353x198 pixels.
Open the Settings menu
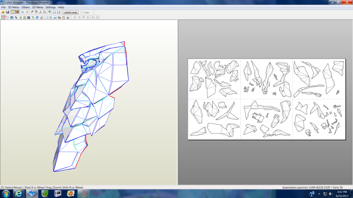50,7
